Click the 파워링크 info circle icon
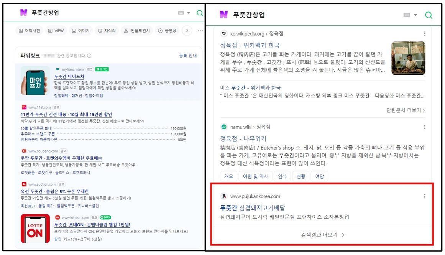 point(89,56)
